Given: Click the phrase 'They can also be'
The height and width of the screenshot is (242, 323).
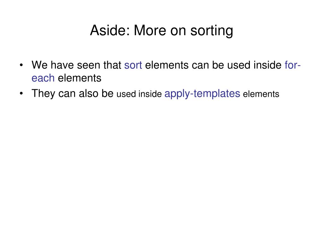Looking at the screenshot, I should pyautogui.click(x=73, y=94).
